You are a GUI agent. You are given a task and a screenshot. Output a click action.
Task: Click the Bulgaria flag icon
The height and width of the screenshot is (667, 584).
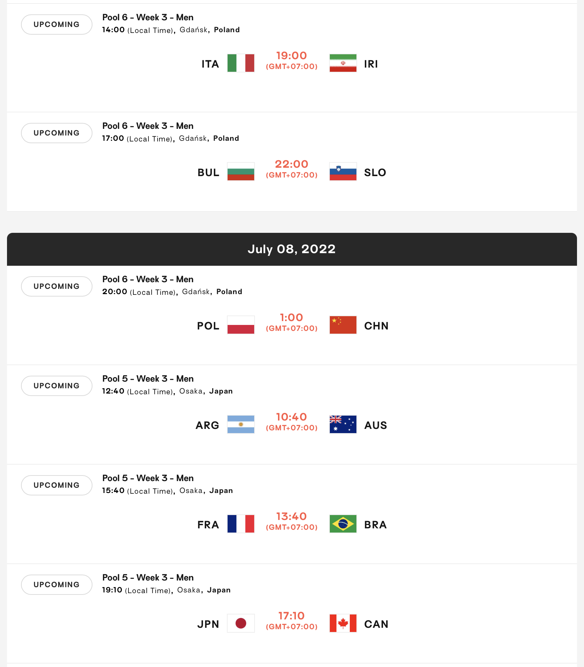(241, 172)
